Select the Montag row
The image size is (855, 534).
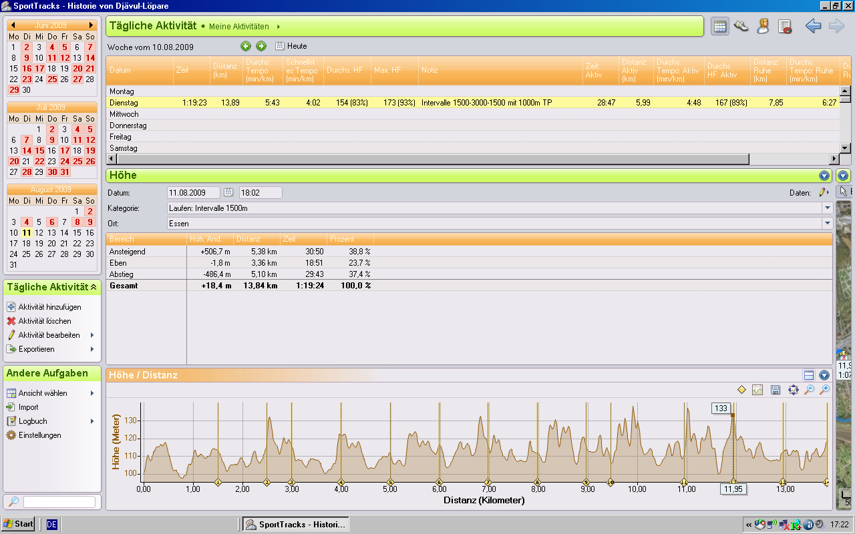click(472, 91)
